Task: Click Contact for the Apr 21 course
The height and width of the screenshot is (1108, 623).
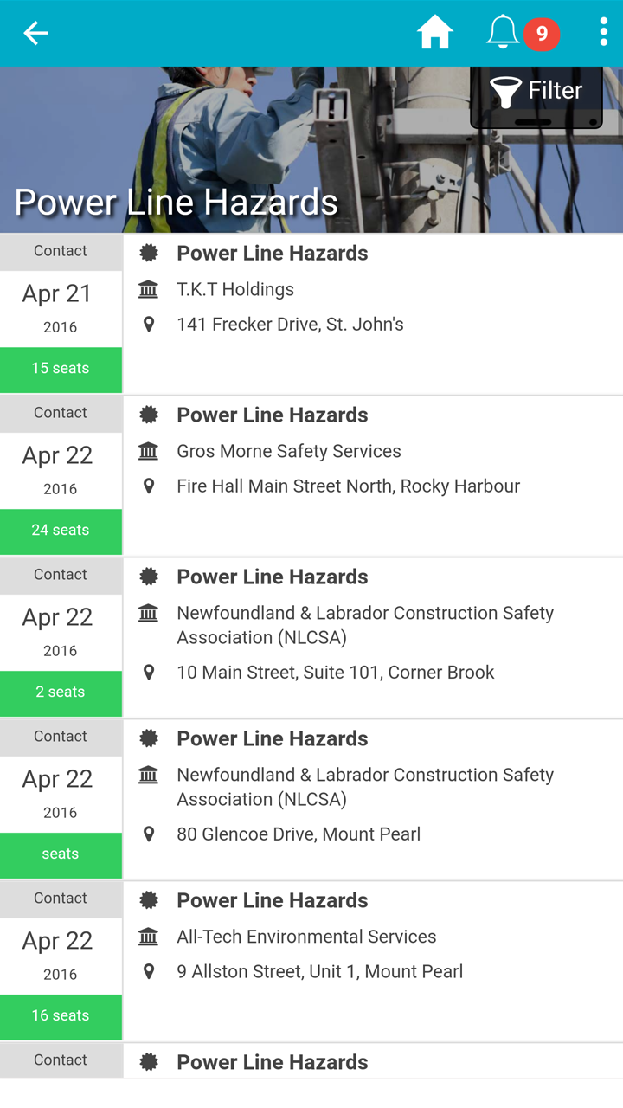Action: click(x=61, y=251)
